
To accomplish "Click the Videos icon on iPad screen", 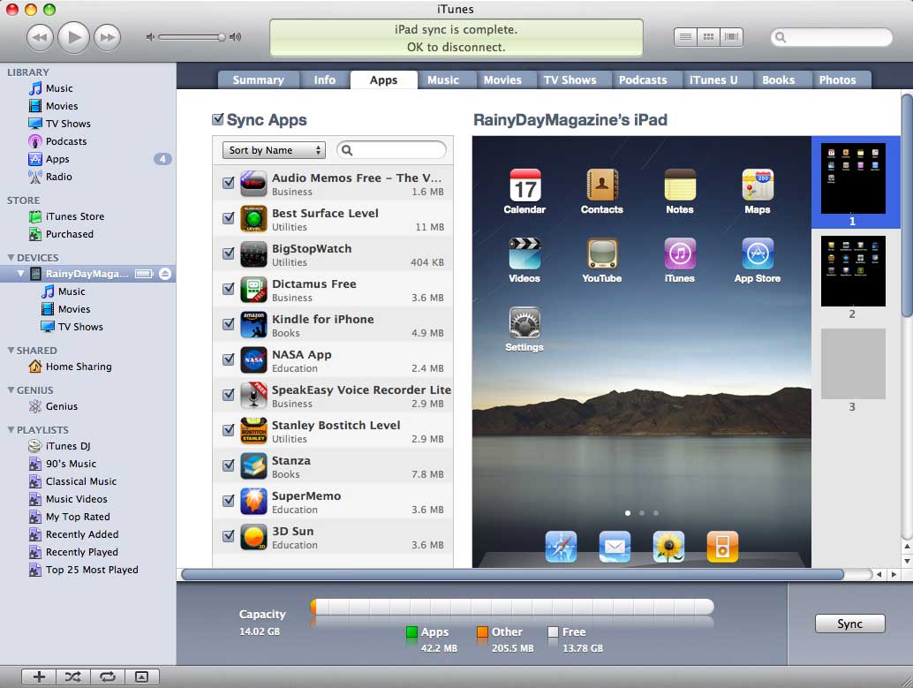I will (x=524, y=253).
